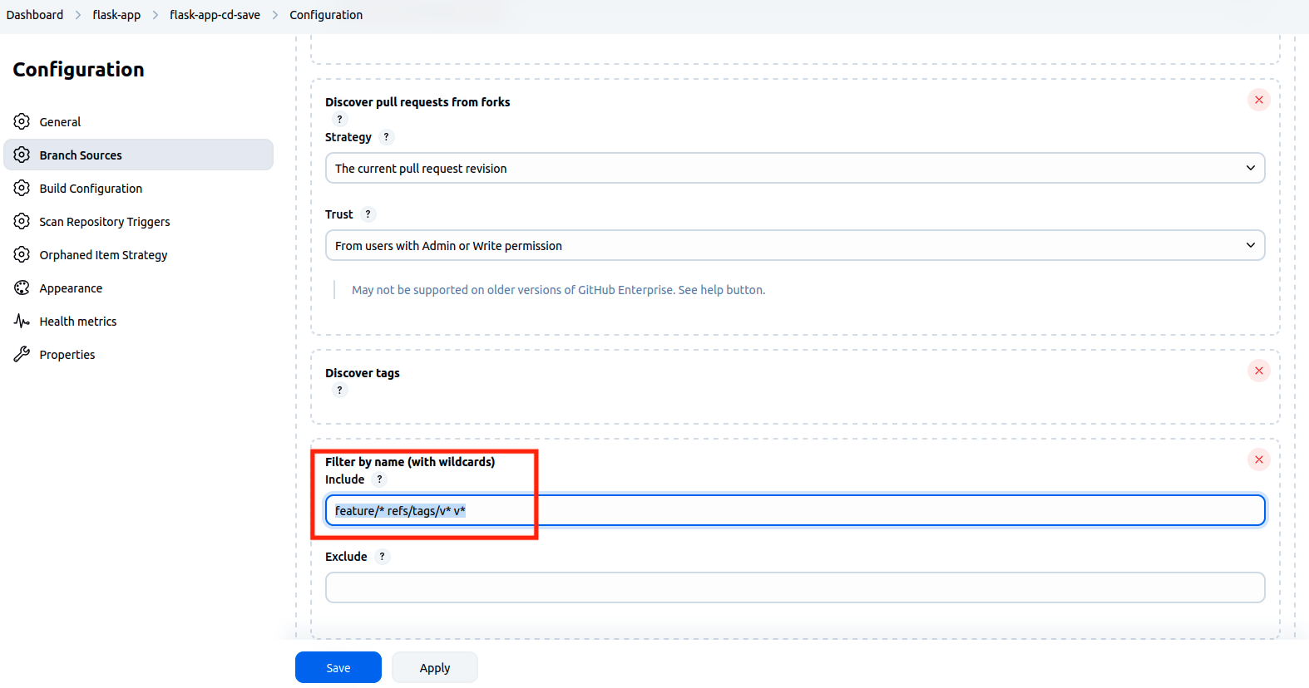Go to Scan Repository Triggers section

pyautogui.click(x=104, y=222)
